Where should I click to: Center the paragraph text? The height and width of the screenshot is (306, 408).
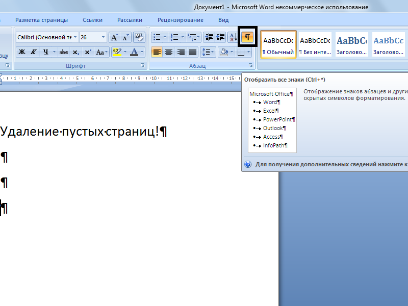coord(169,52)
